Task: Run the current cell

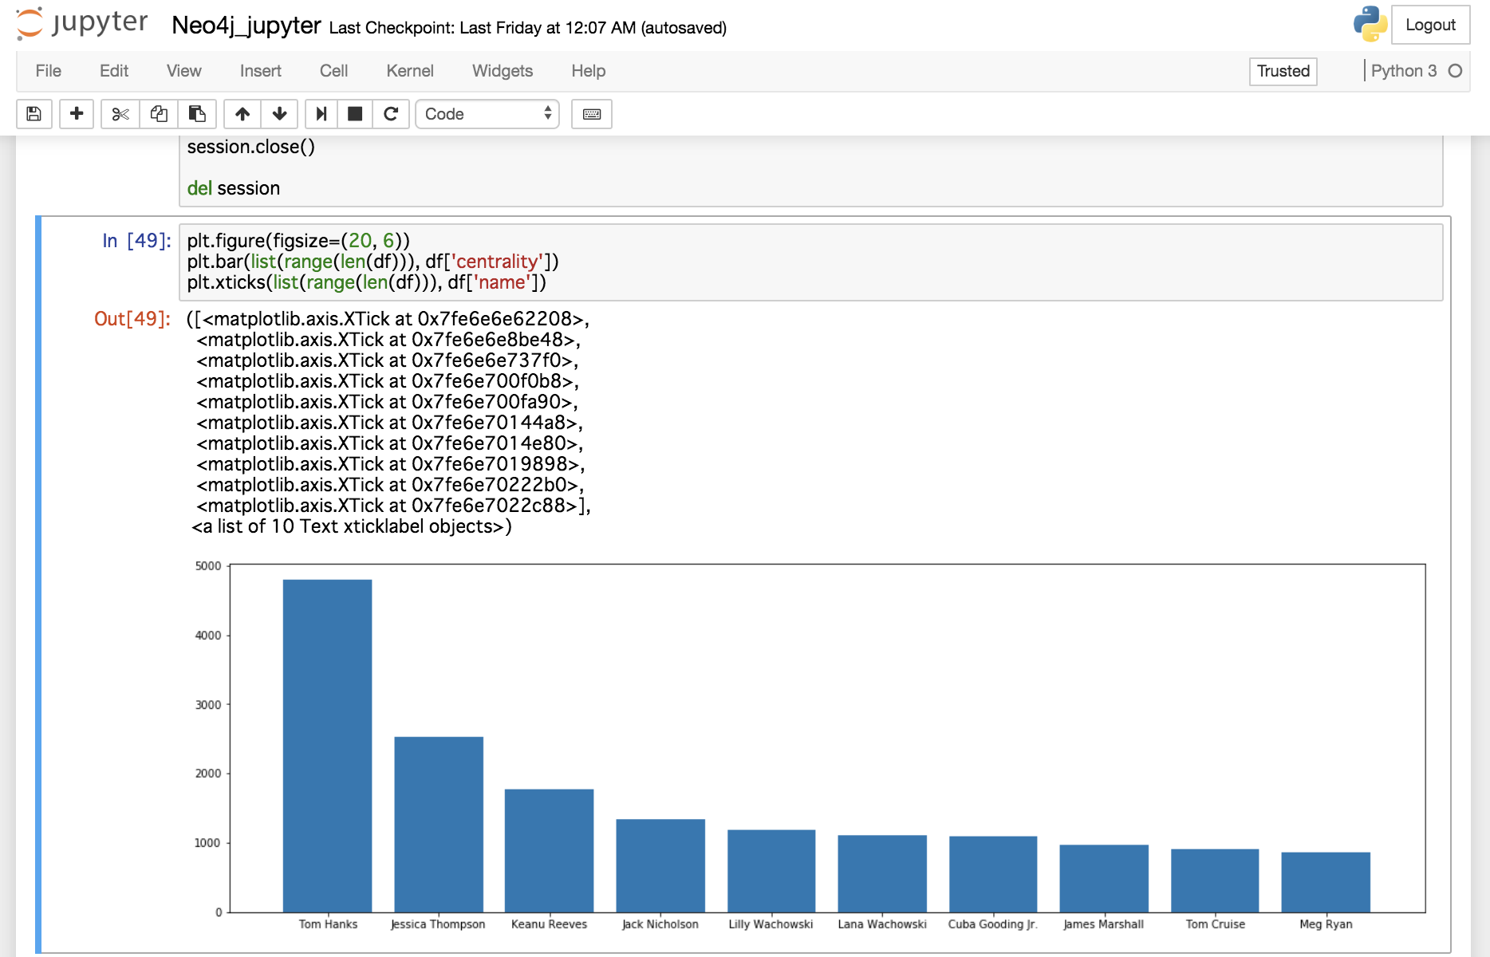Action: [321, 114]
